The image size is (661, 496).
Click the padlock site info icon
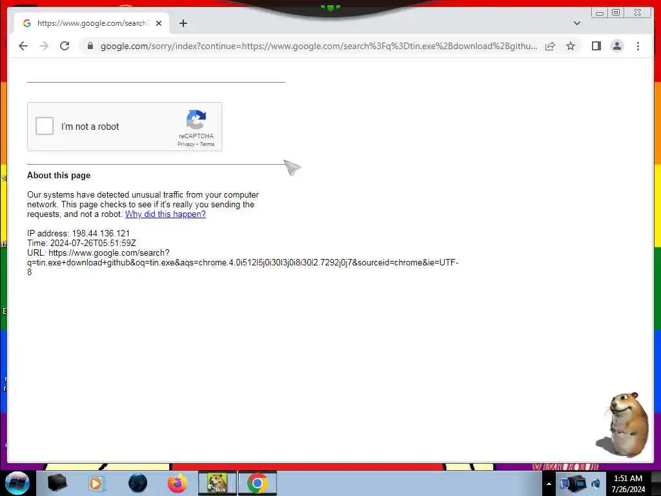coord(90,46)
